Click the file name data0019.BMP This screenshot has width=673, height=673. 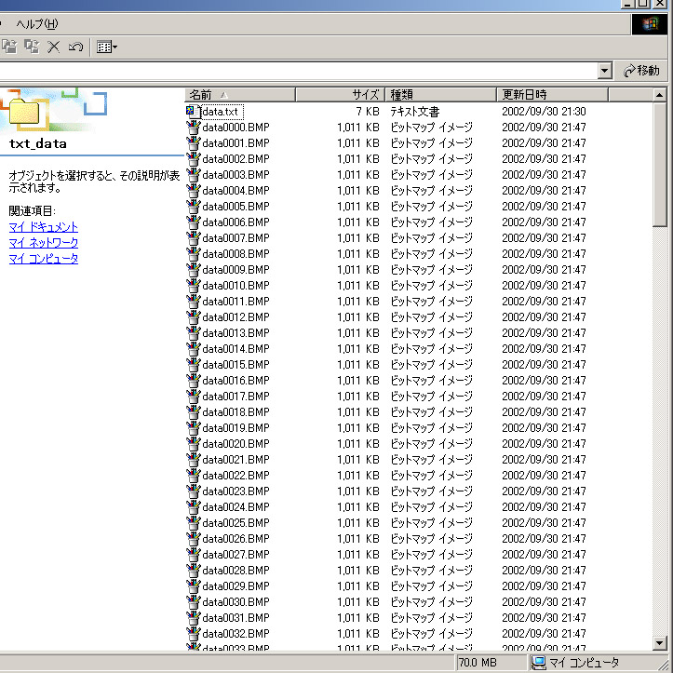pos(236,428)
